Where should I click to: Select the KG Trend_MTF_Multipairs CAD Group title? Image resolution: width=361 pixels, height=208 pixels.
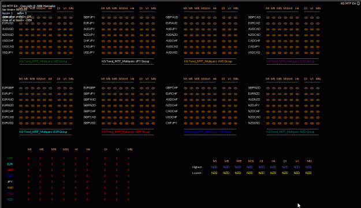tap(291, 61)
